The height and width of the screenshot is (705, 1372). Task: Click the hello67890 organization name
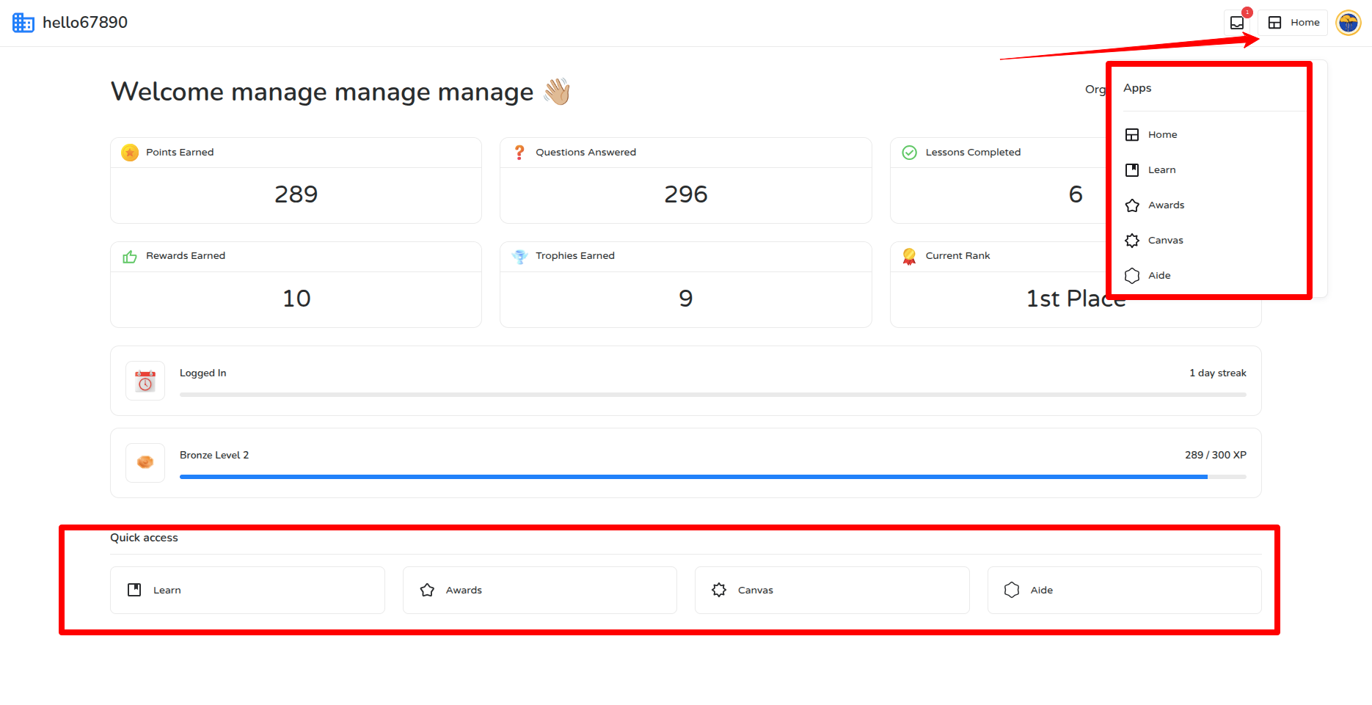(x=85, y=23)
